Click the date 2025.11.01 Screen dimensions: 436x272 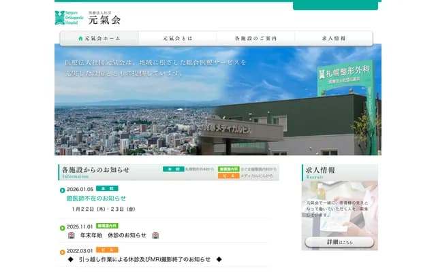click(80, 226)
